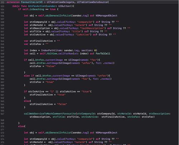The width and height of the screenshot is (179, 145).
Task: Click the btnFavAction function name
Action: click(37, 6)
